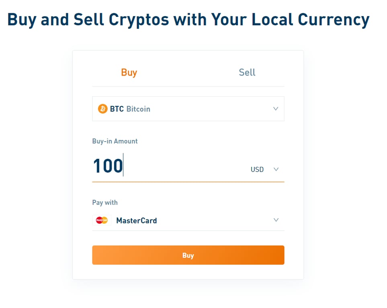Click the divider line under the tabs
Screen dimensions: 387x308
pyautogui.click(x=188, y=86)
